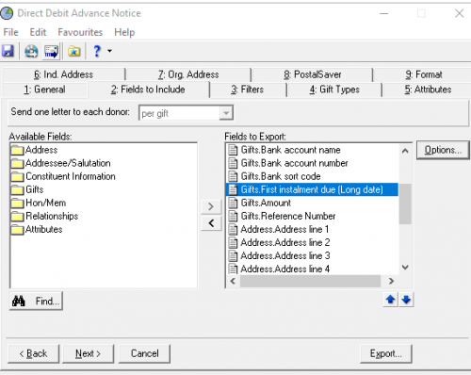Open the favourites folder star icon
Viewport: 471px width, 375px height.
(74, 51)
